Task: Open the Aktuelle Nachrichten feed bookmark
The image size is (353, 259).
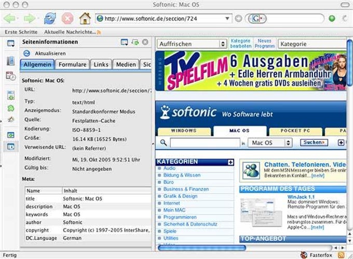Action: (72, 32)
